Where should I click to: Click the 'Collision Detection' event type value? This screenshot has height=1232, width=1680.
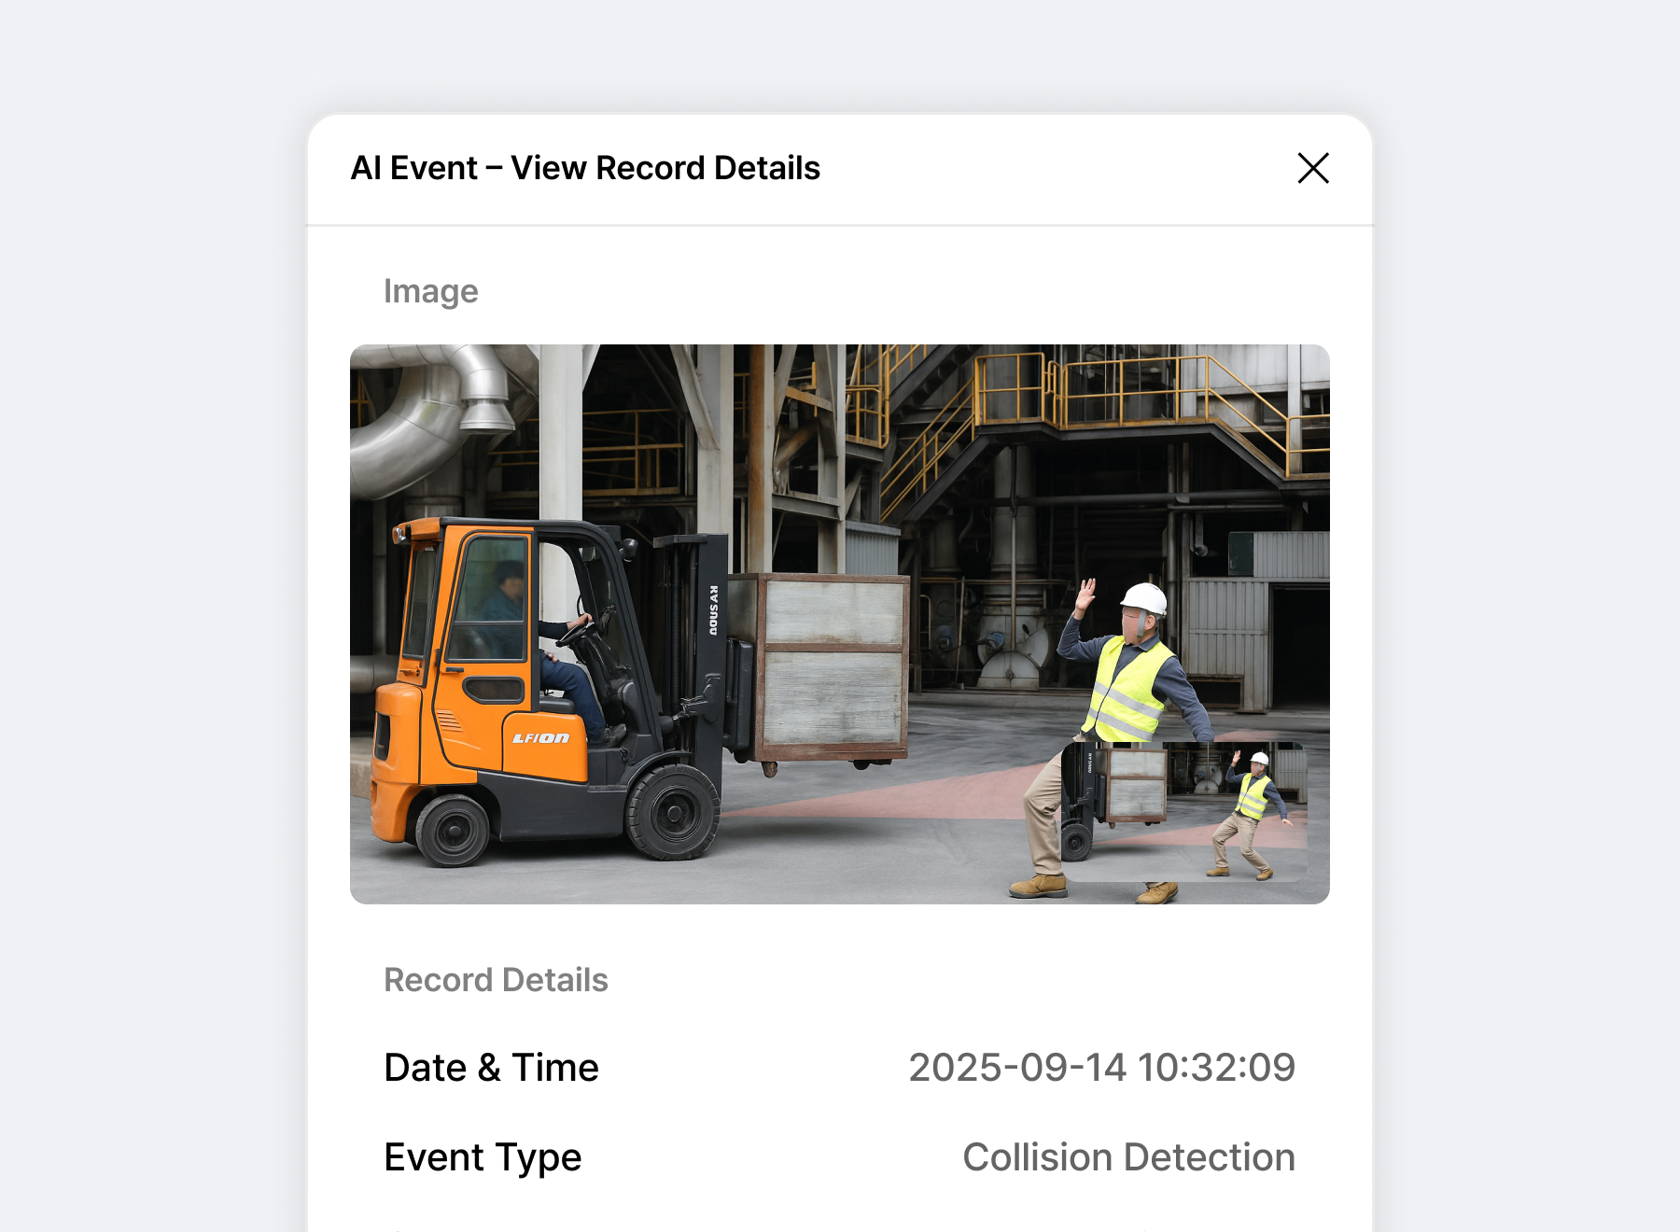pyautogui.click(x=1128, y=1157)
